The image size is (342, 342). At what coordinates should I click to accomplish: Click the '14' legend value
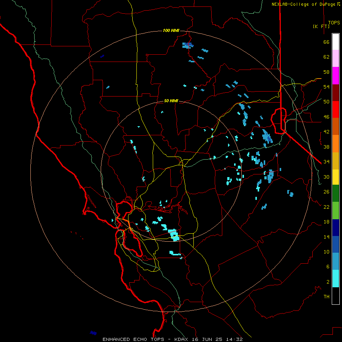[326, 237]
